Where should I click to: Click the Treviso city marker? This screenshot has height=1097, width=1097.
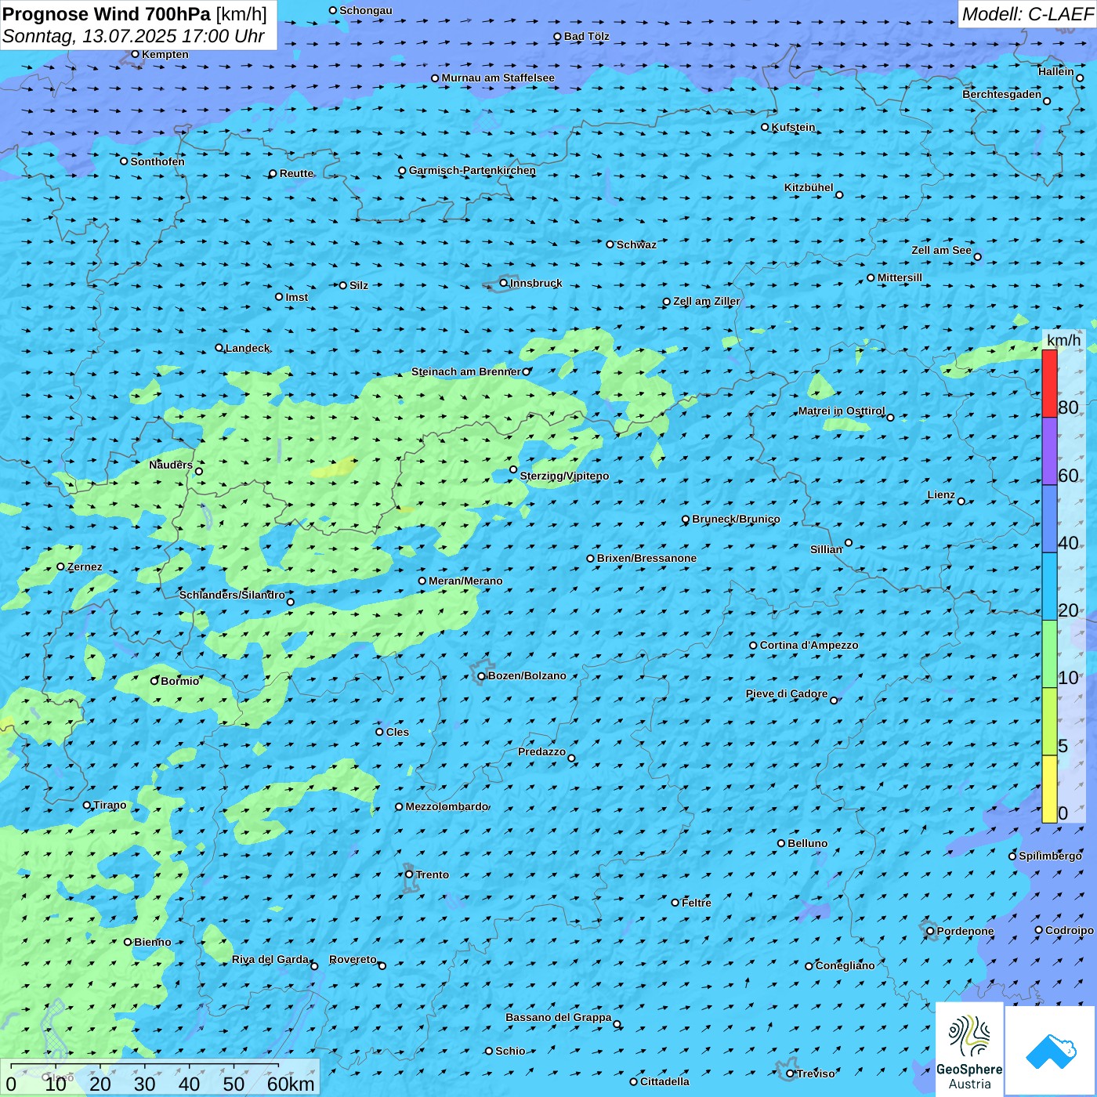pyautogui.click(x=790, y=1073)
